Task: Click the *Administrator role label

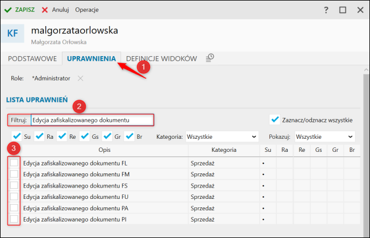Action: (x=51, y=78)
